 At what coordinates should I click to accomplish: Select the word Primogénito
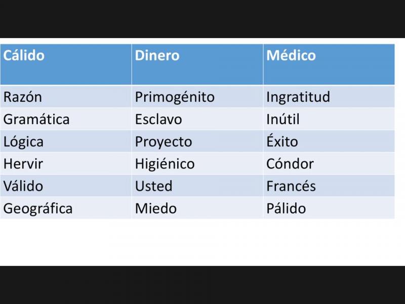coord(175,97)
